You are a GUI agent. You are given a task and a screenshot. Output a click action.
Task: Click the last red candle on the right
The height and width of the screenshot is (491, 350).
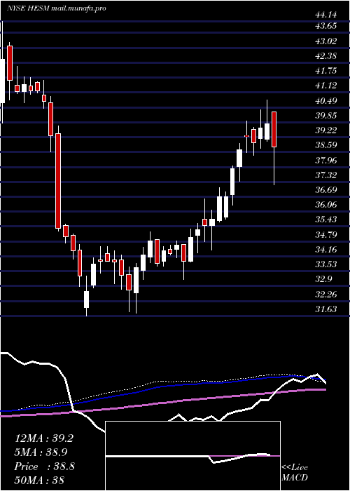[x=274, y=129]
